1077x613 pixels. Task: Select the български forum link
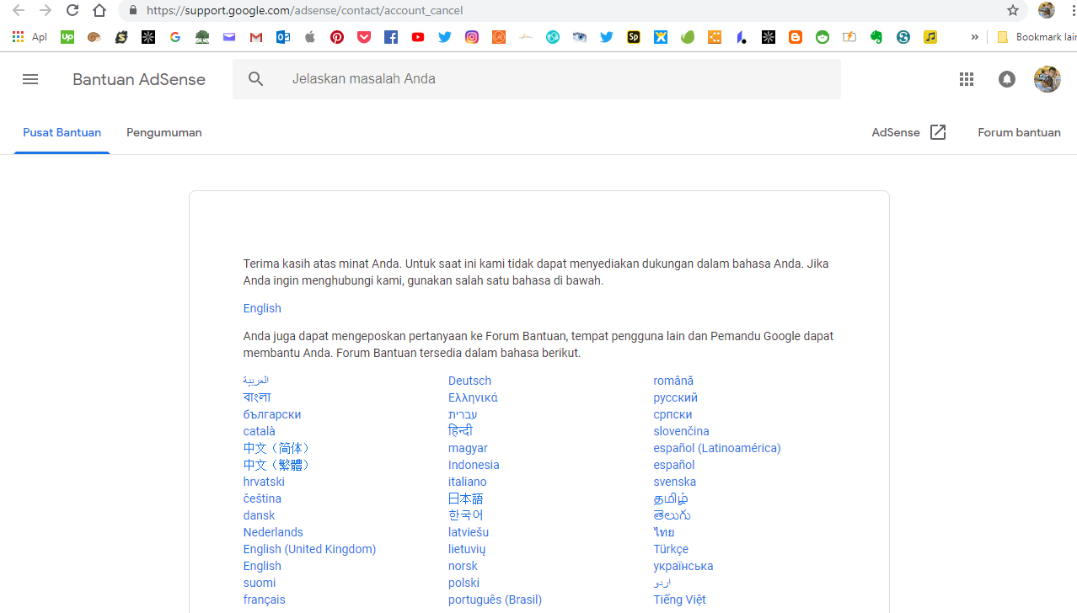click(x=272, y=414)
